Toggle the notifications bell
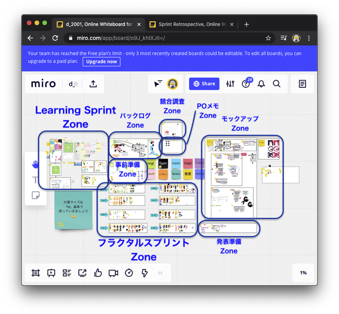Screen dimensions: 339x314 tap(261, 83)
